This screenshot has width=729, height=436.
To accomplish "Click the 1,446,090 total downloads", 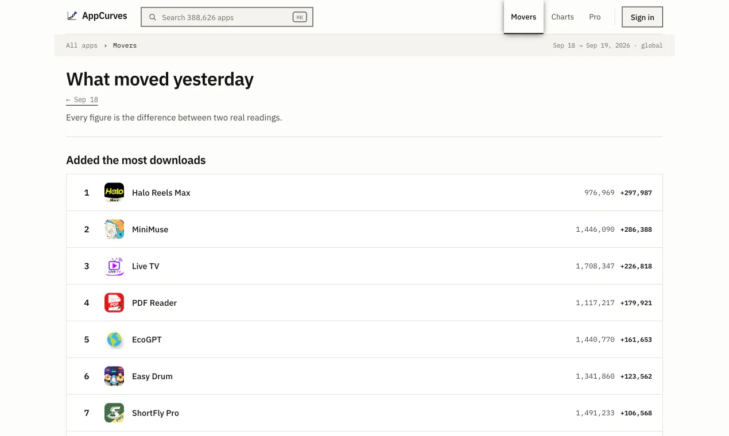I will (x=595, y=229).
